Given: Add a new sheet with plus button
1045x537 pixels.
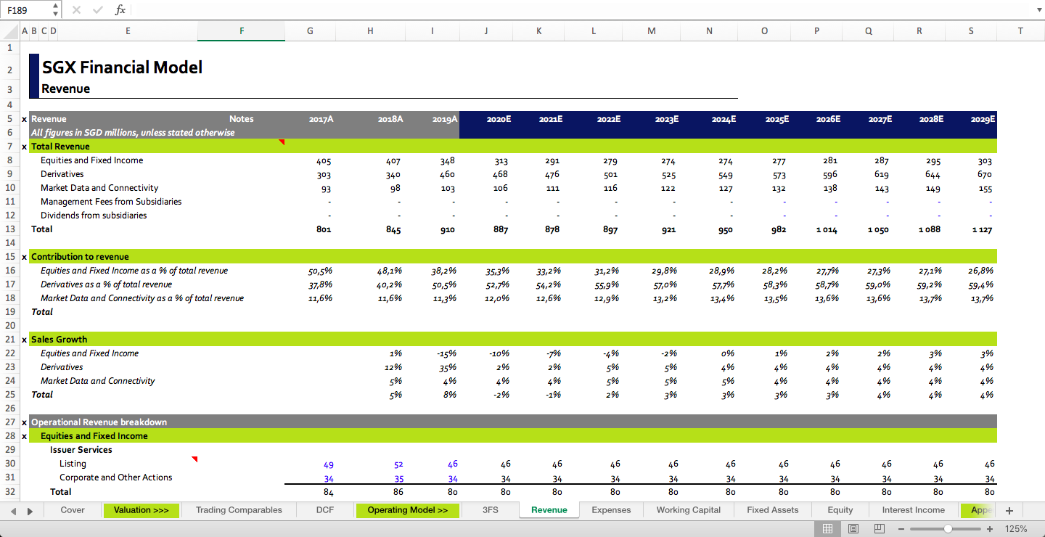Looking at the screenshot, I should (x=1009, y=510).
